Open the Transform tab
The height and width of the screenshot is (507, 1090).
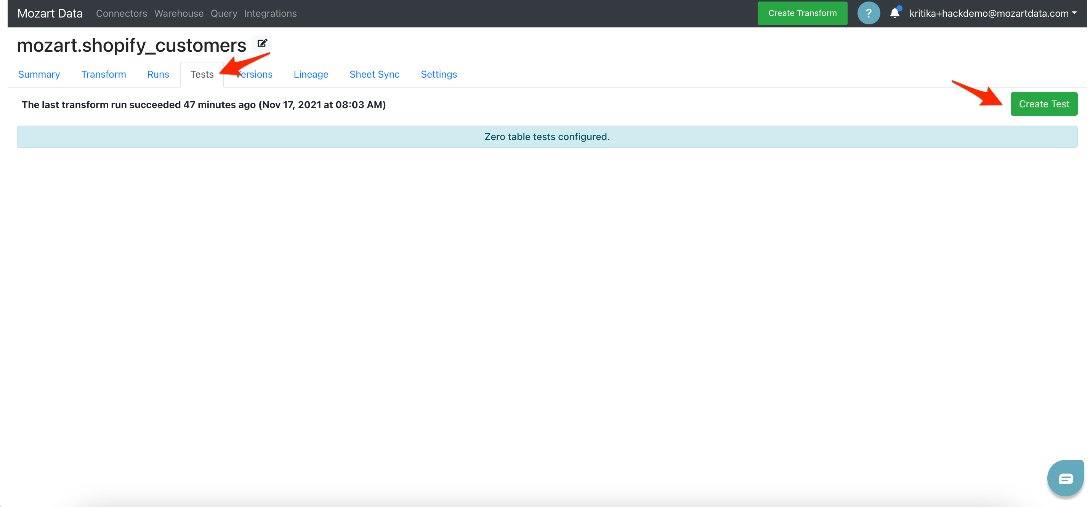(x=104, y=74)
